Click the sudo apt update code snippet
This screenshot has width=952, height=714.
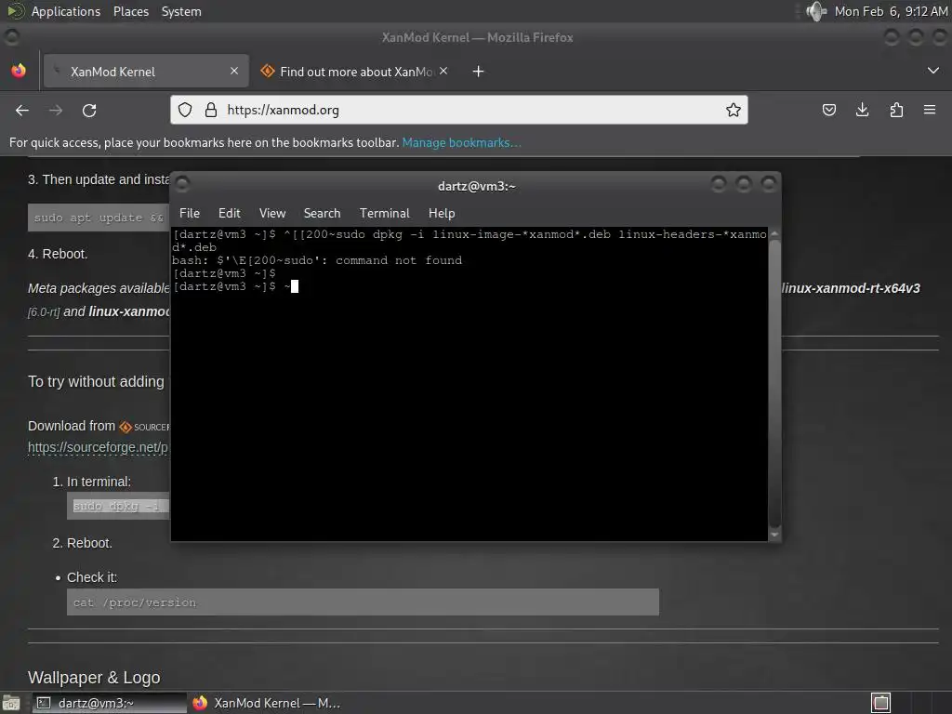[99, 218]
